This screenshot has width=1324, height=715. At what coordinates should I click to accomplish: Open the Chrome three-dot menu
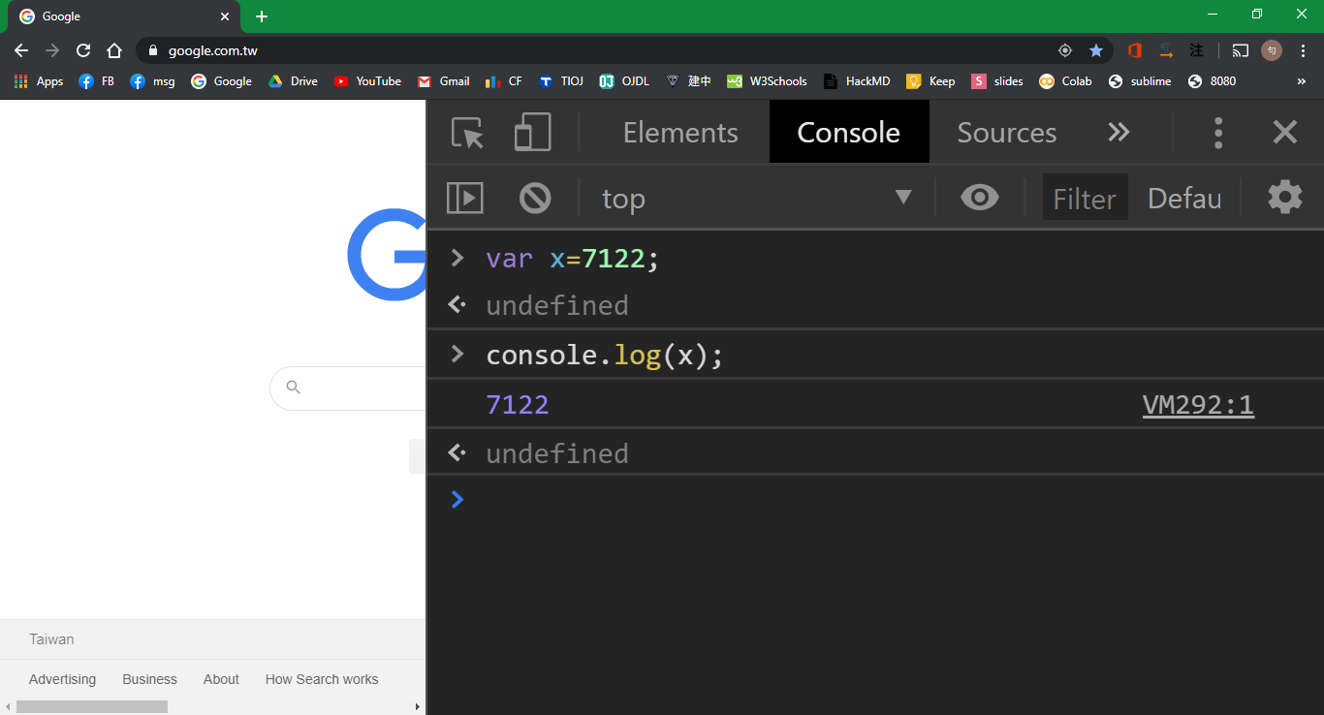[1304, 50]
